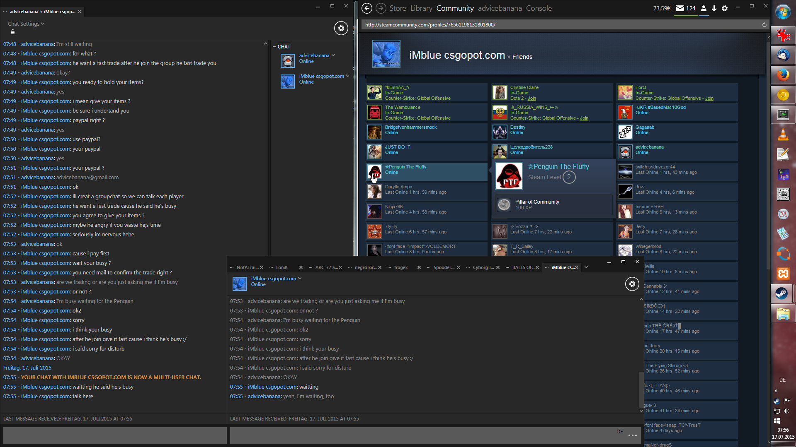This screenshot has height=447, width=796.
Task: Open the chat tabs overflow chevron
Action: 586,267
